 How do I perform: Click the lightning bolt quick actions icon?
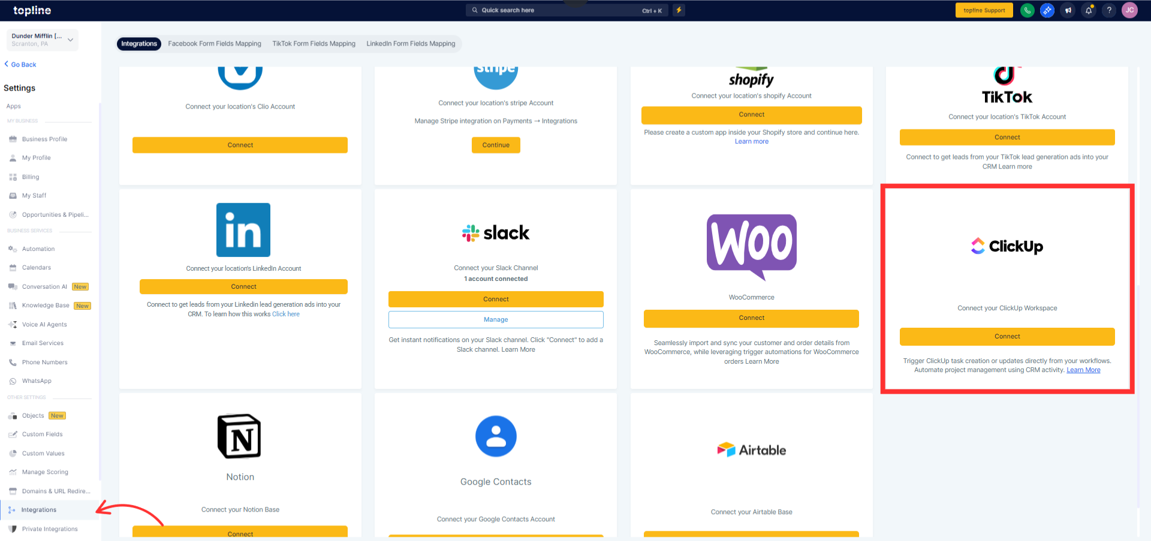point(679,10)
